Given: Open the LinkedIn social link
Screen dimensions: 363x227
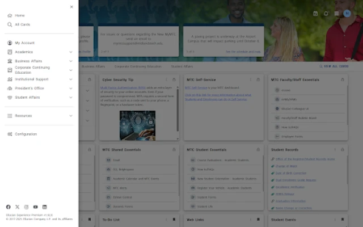Looking at the screenshot, I should (x=45, y=207).
